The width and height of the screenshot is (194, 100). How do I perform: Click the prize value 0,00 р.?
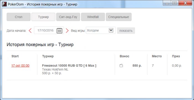[177, 66]
